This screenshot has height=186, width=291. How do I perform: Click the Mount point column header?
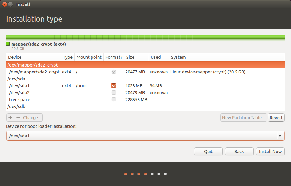click(x=89, y=57)
